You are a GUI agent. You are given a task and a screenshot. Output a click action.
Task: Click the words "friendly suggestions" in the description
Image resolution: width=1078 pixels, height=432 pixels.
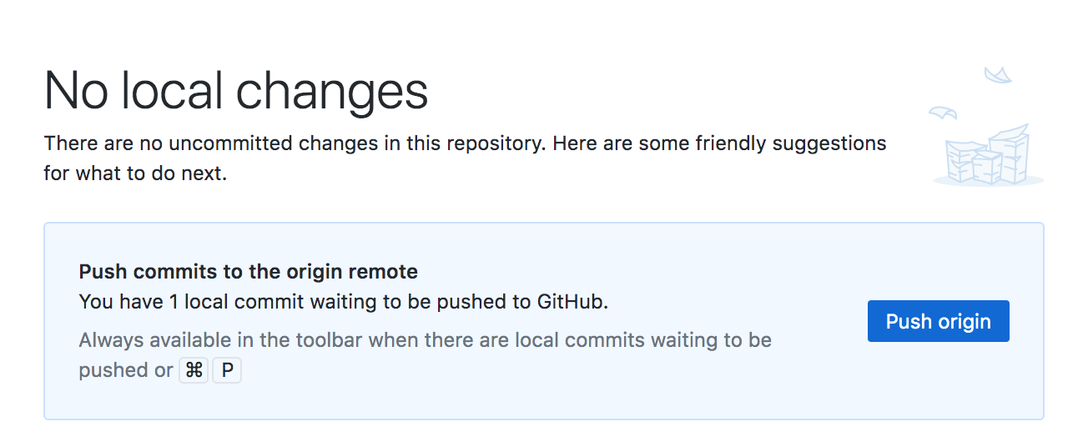[789, 143]
